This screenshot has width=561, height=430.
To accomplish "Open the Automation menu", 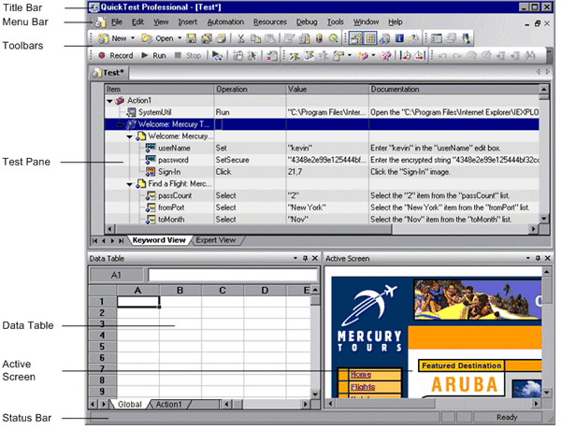I will (225, 22).
